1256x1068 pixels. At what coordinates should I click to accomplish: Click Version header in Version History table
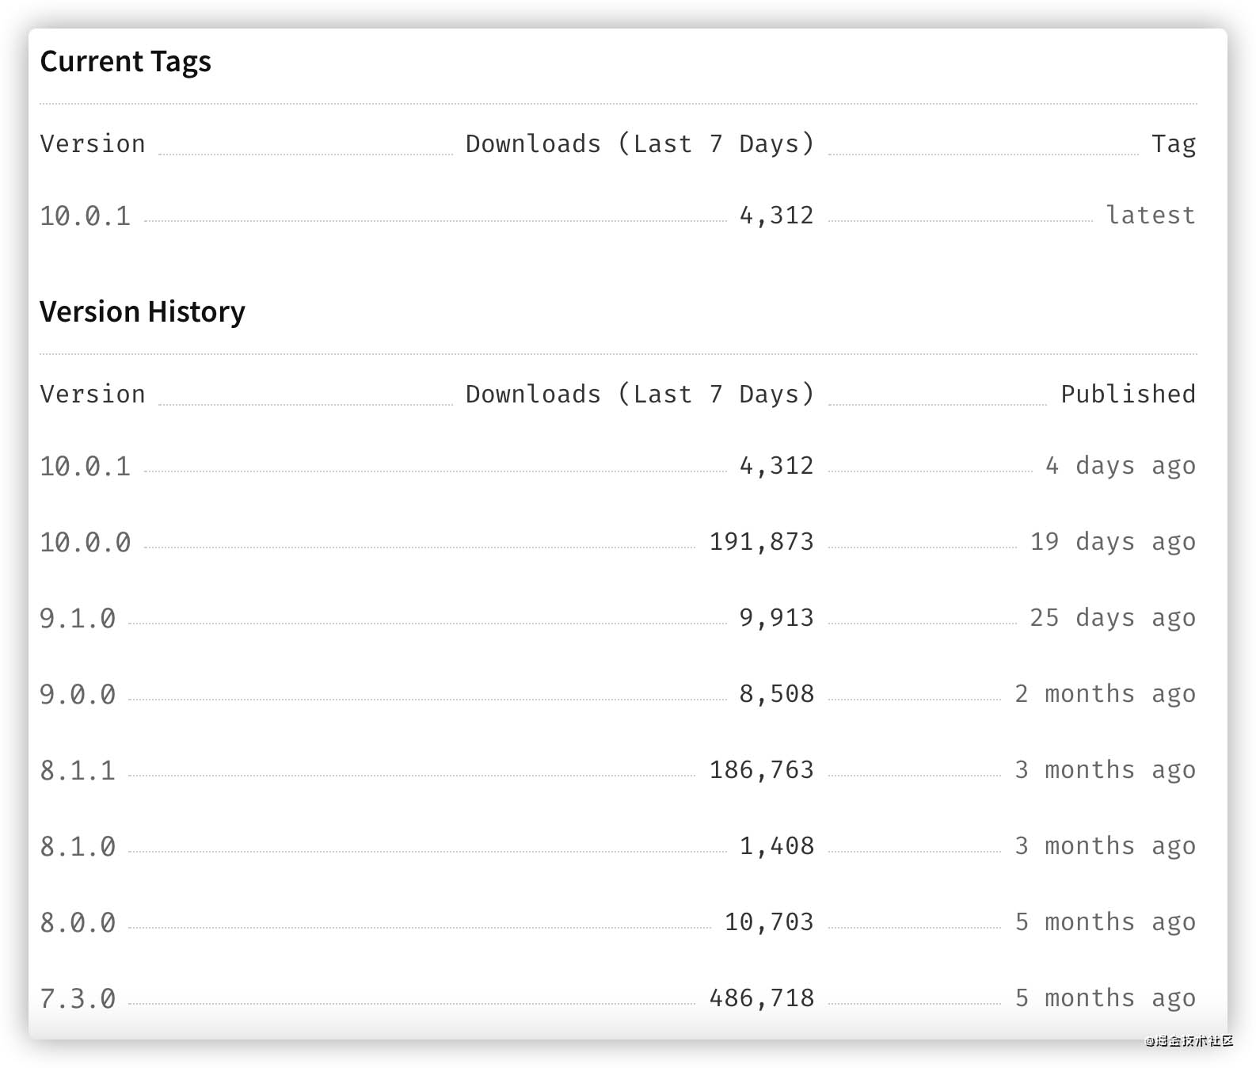coord(93,394)
